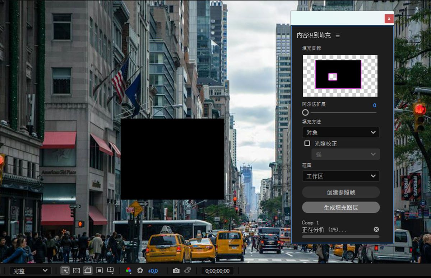Click the 填充目标 preview thumbnail

point(340,76)
